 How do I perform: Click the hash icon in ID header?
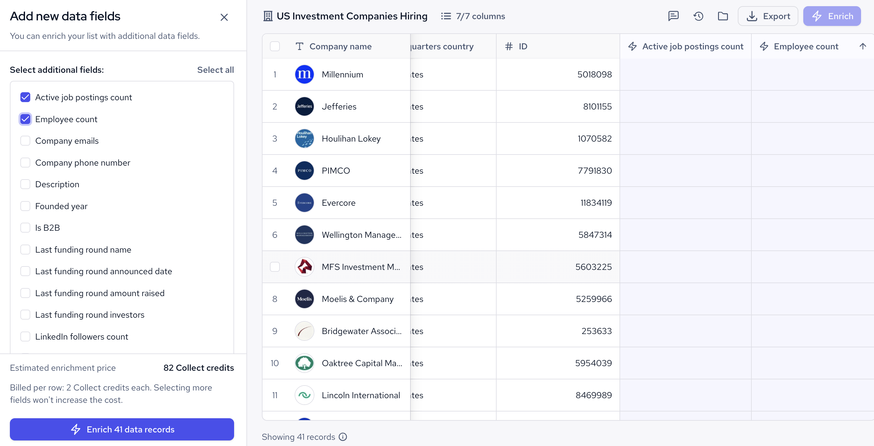[x=509, y=46]
